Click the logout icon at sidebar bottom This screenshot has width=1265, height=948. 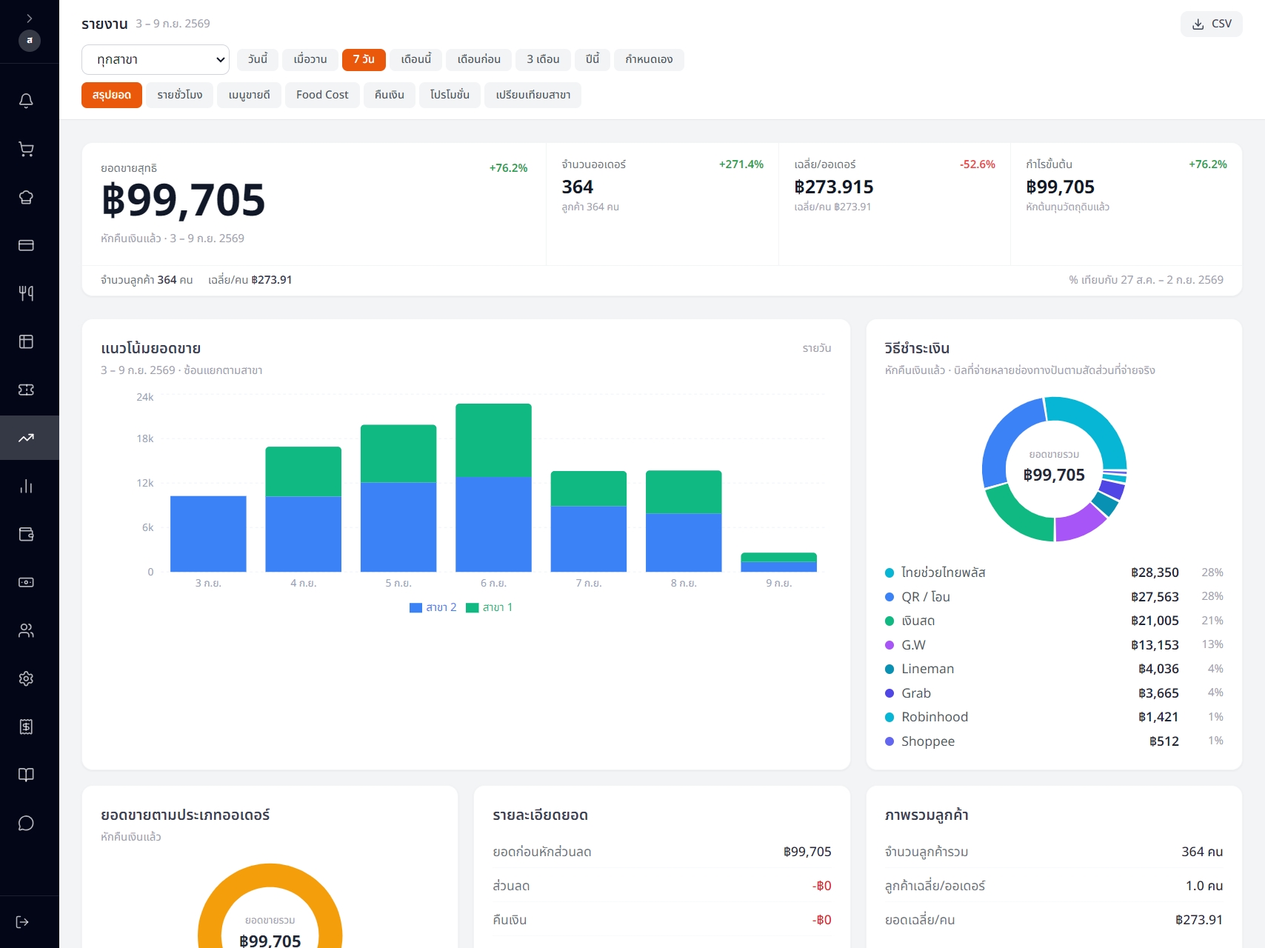[22, 922]
